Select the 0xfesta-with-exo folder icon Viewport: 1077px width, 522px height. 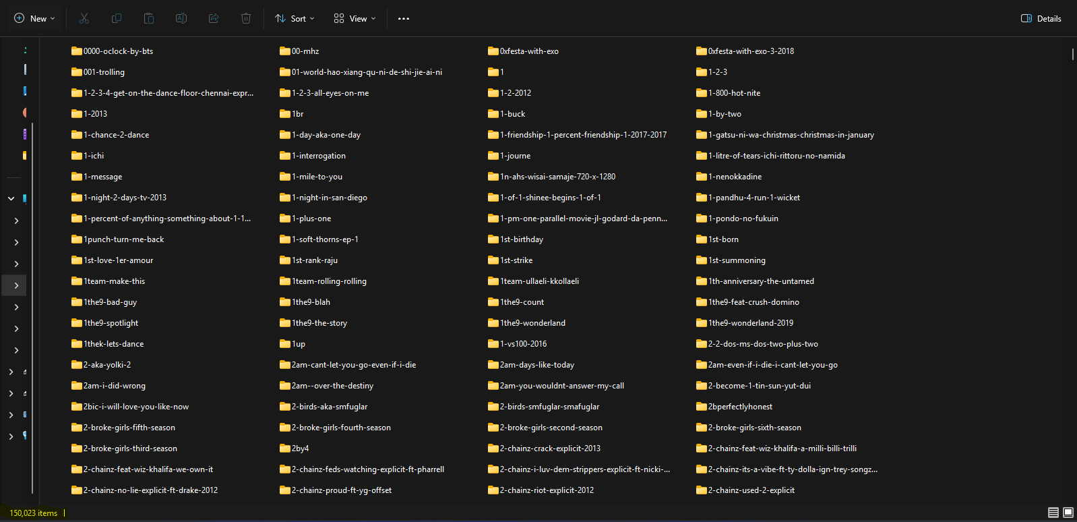click(x=493, y=51)
